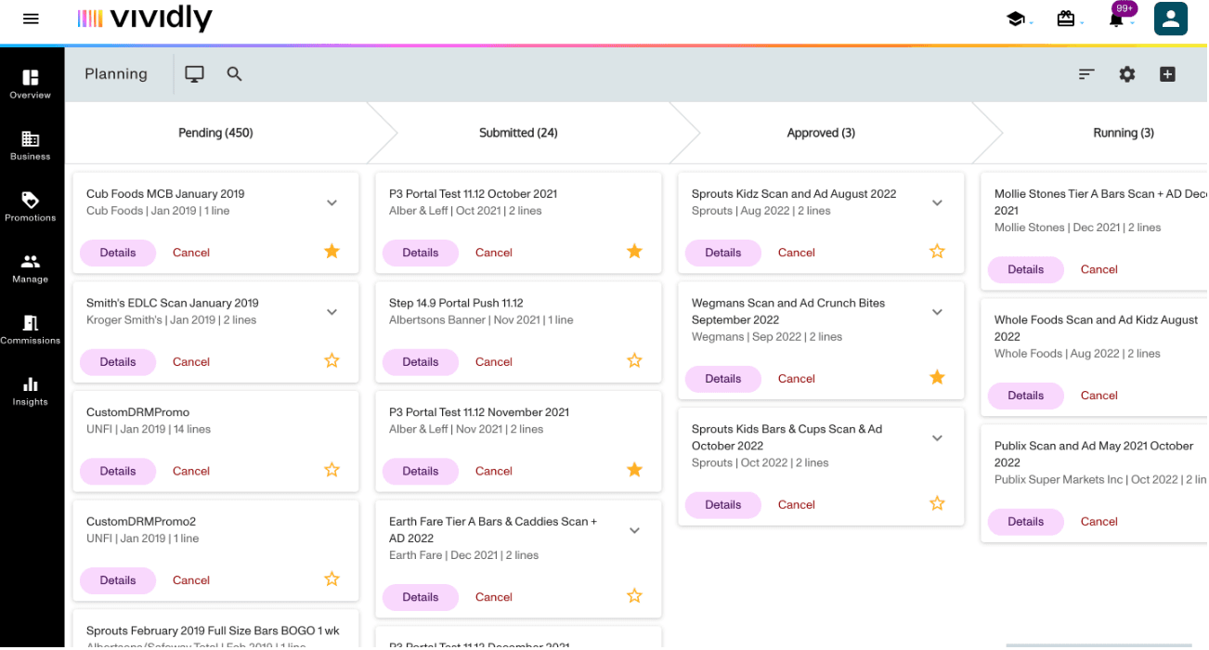Unstar the Wegmans Scan and Ad Crunch Bites promotion
Screen dimensions: 1209x650
[x=937, y=377]
